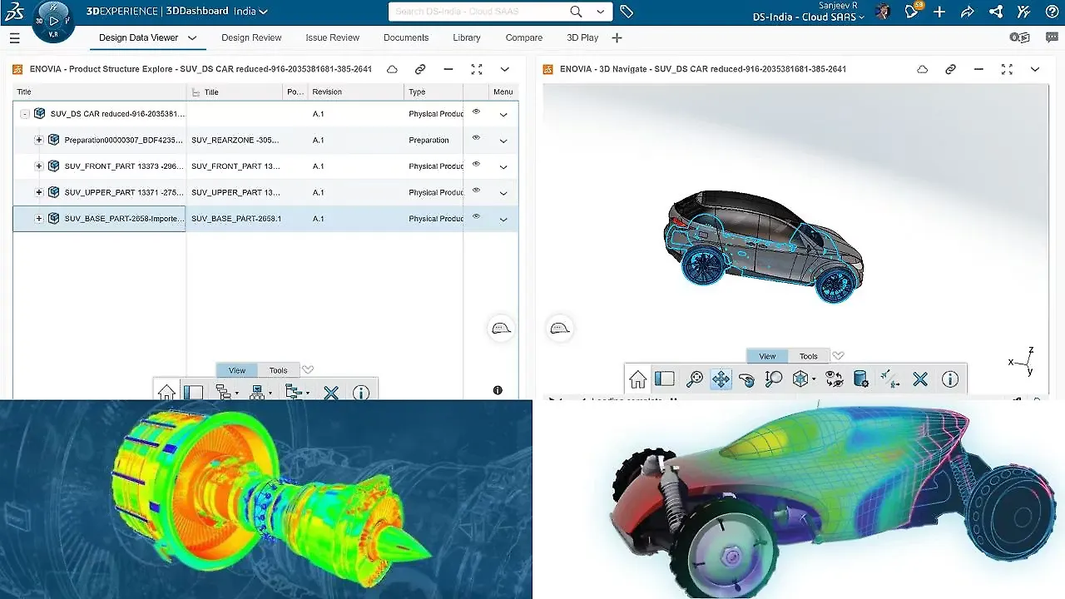The width and height of the screenshot is (1065, 599).
Task: Toggle visibility eye for SUV_FRONT_PART row
Action: pos(476,166)
